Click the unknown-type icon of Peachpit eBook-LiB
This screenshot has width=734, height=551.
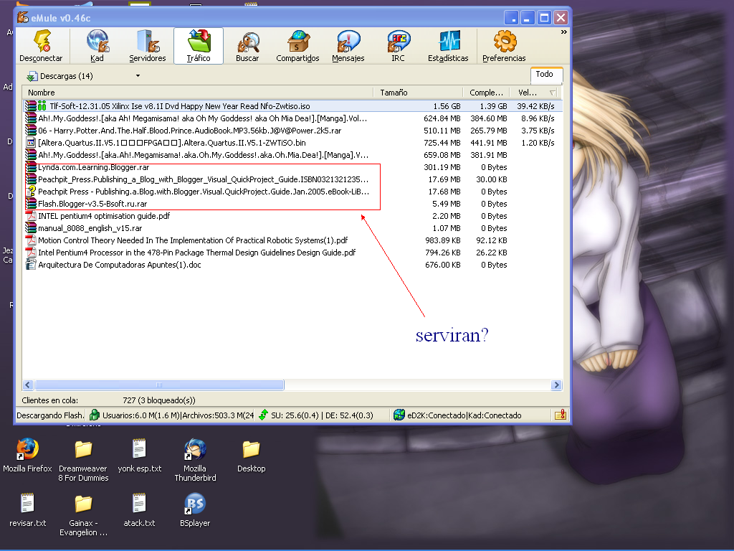[31, 191]
